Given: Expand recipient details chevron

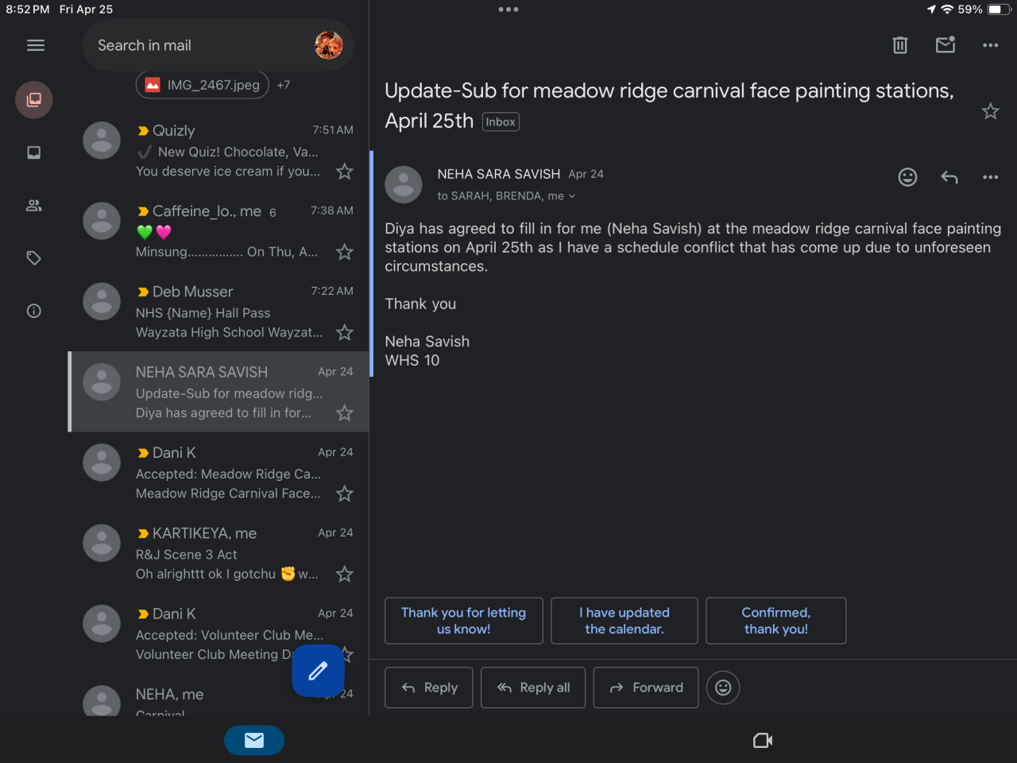Looking at the screenshot, I should click(x=572, y=196).
